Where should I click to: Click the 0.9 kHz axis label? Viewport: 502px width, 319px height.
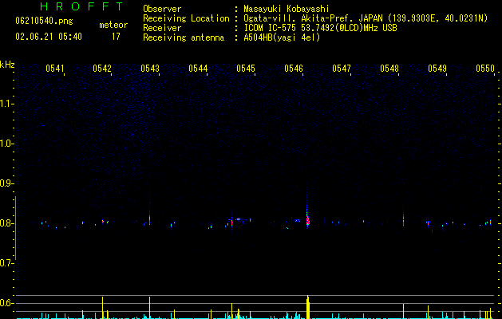[x=7, y=183]
